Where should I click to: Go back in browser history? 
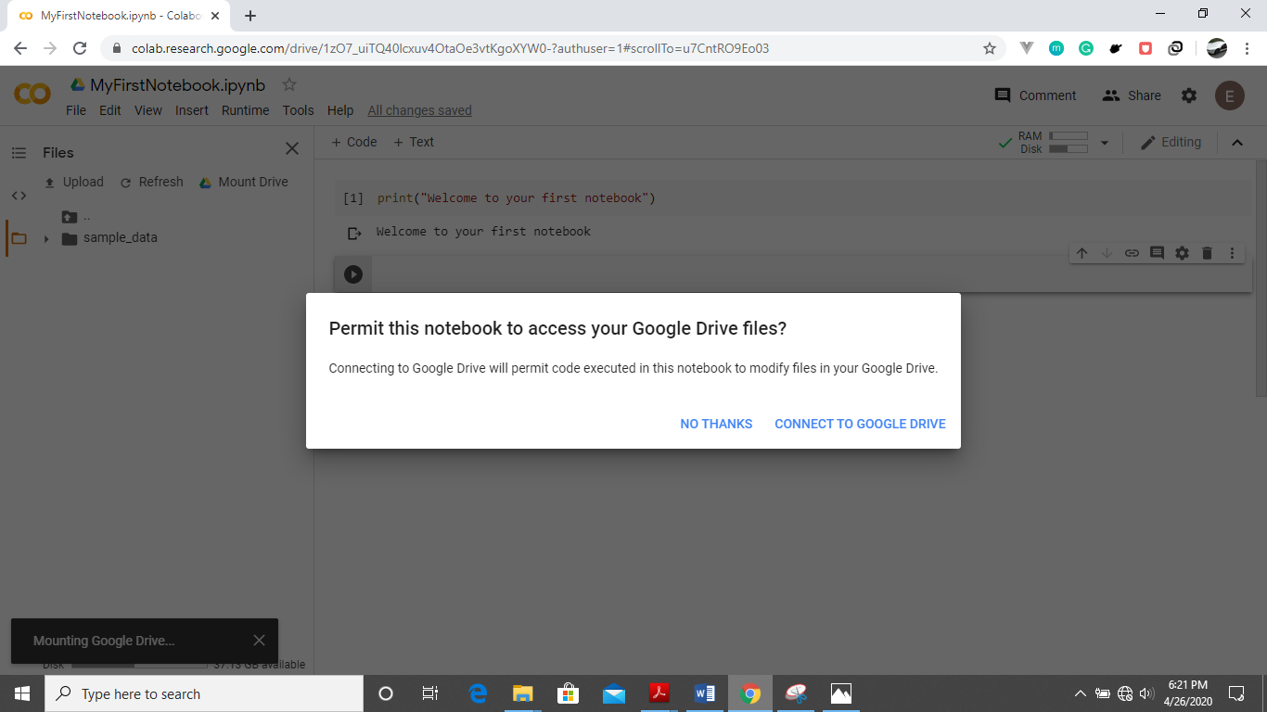(x=20, y=48)
